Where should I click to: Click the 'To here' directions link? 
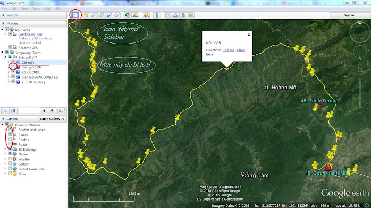click(229, 50)
